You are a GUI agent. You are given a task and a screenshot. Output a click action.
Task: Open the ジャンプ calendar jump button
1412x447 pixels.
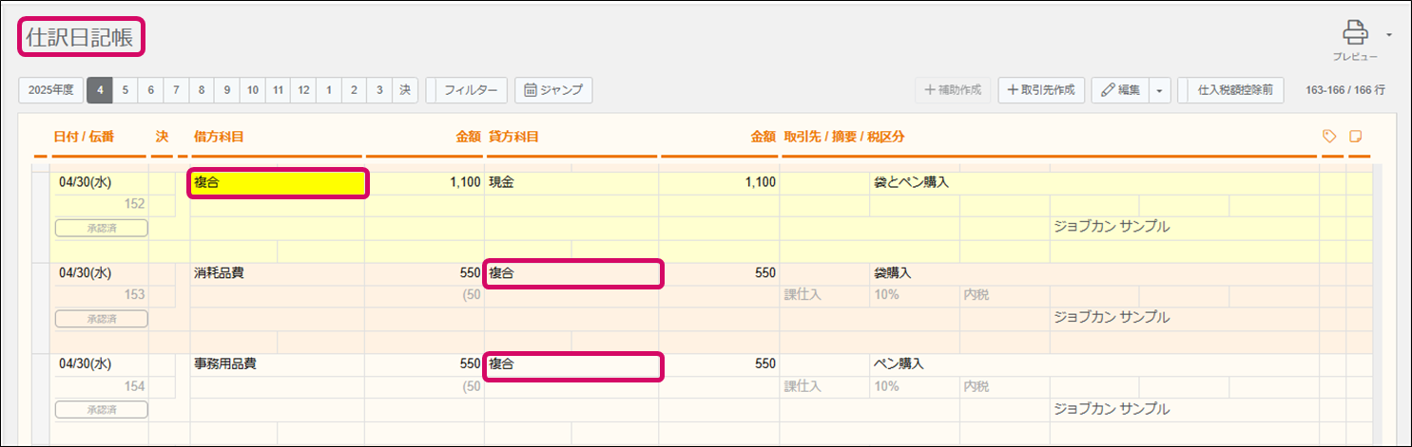[x=554, y=90]
